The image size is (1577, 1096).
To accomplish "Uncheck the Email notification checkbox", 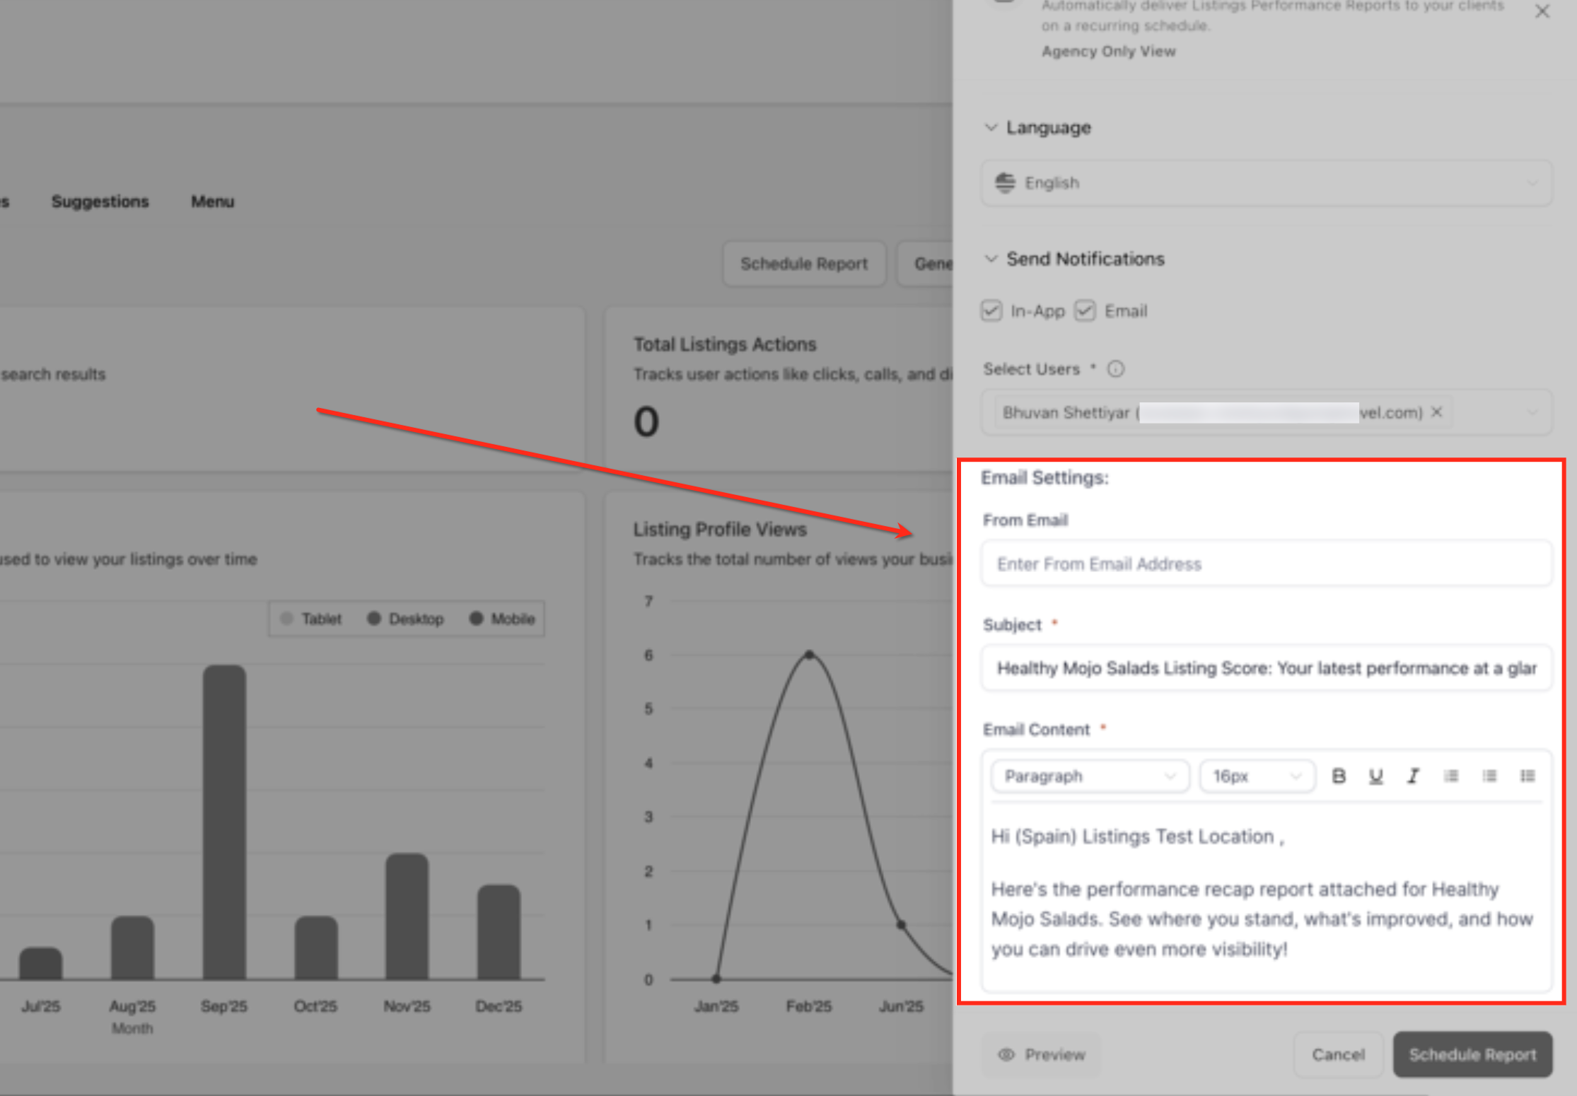I will (x=1085, y=311).
